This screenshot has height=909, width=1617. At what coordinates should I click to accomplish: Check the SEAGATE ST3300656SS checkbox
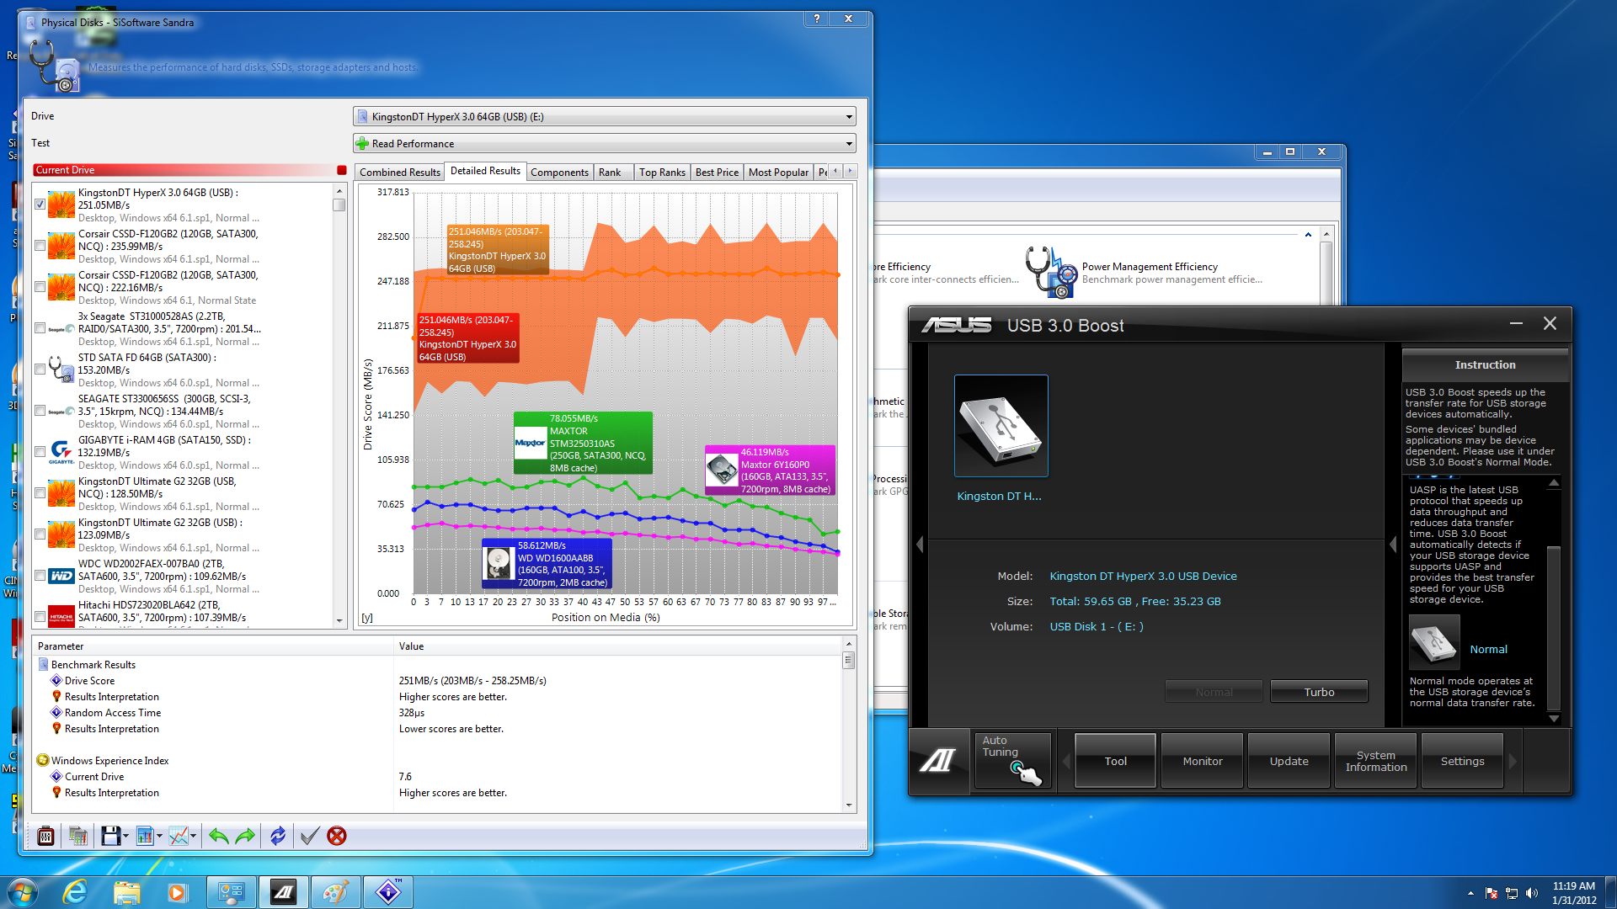pos(40,411)
